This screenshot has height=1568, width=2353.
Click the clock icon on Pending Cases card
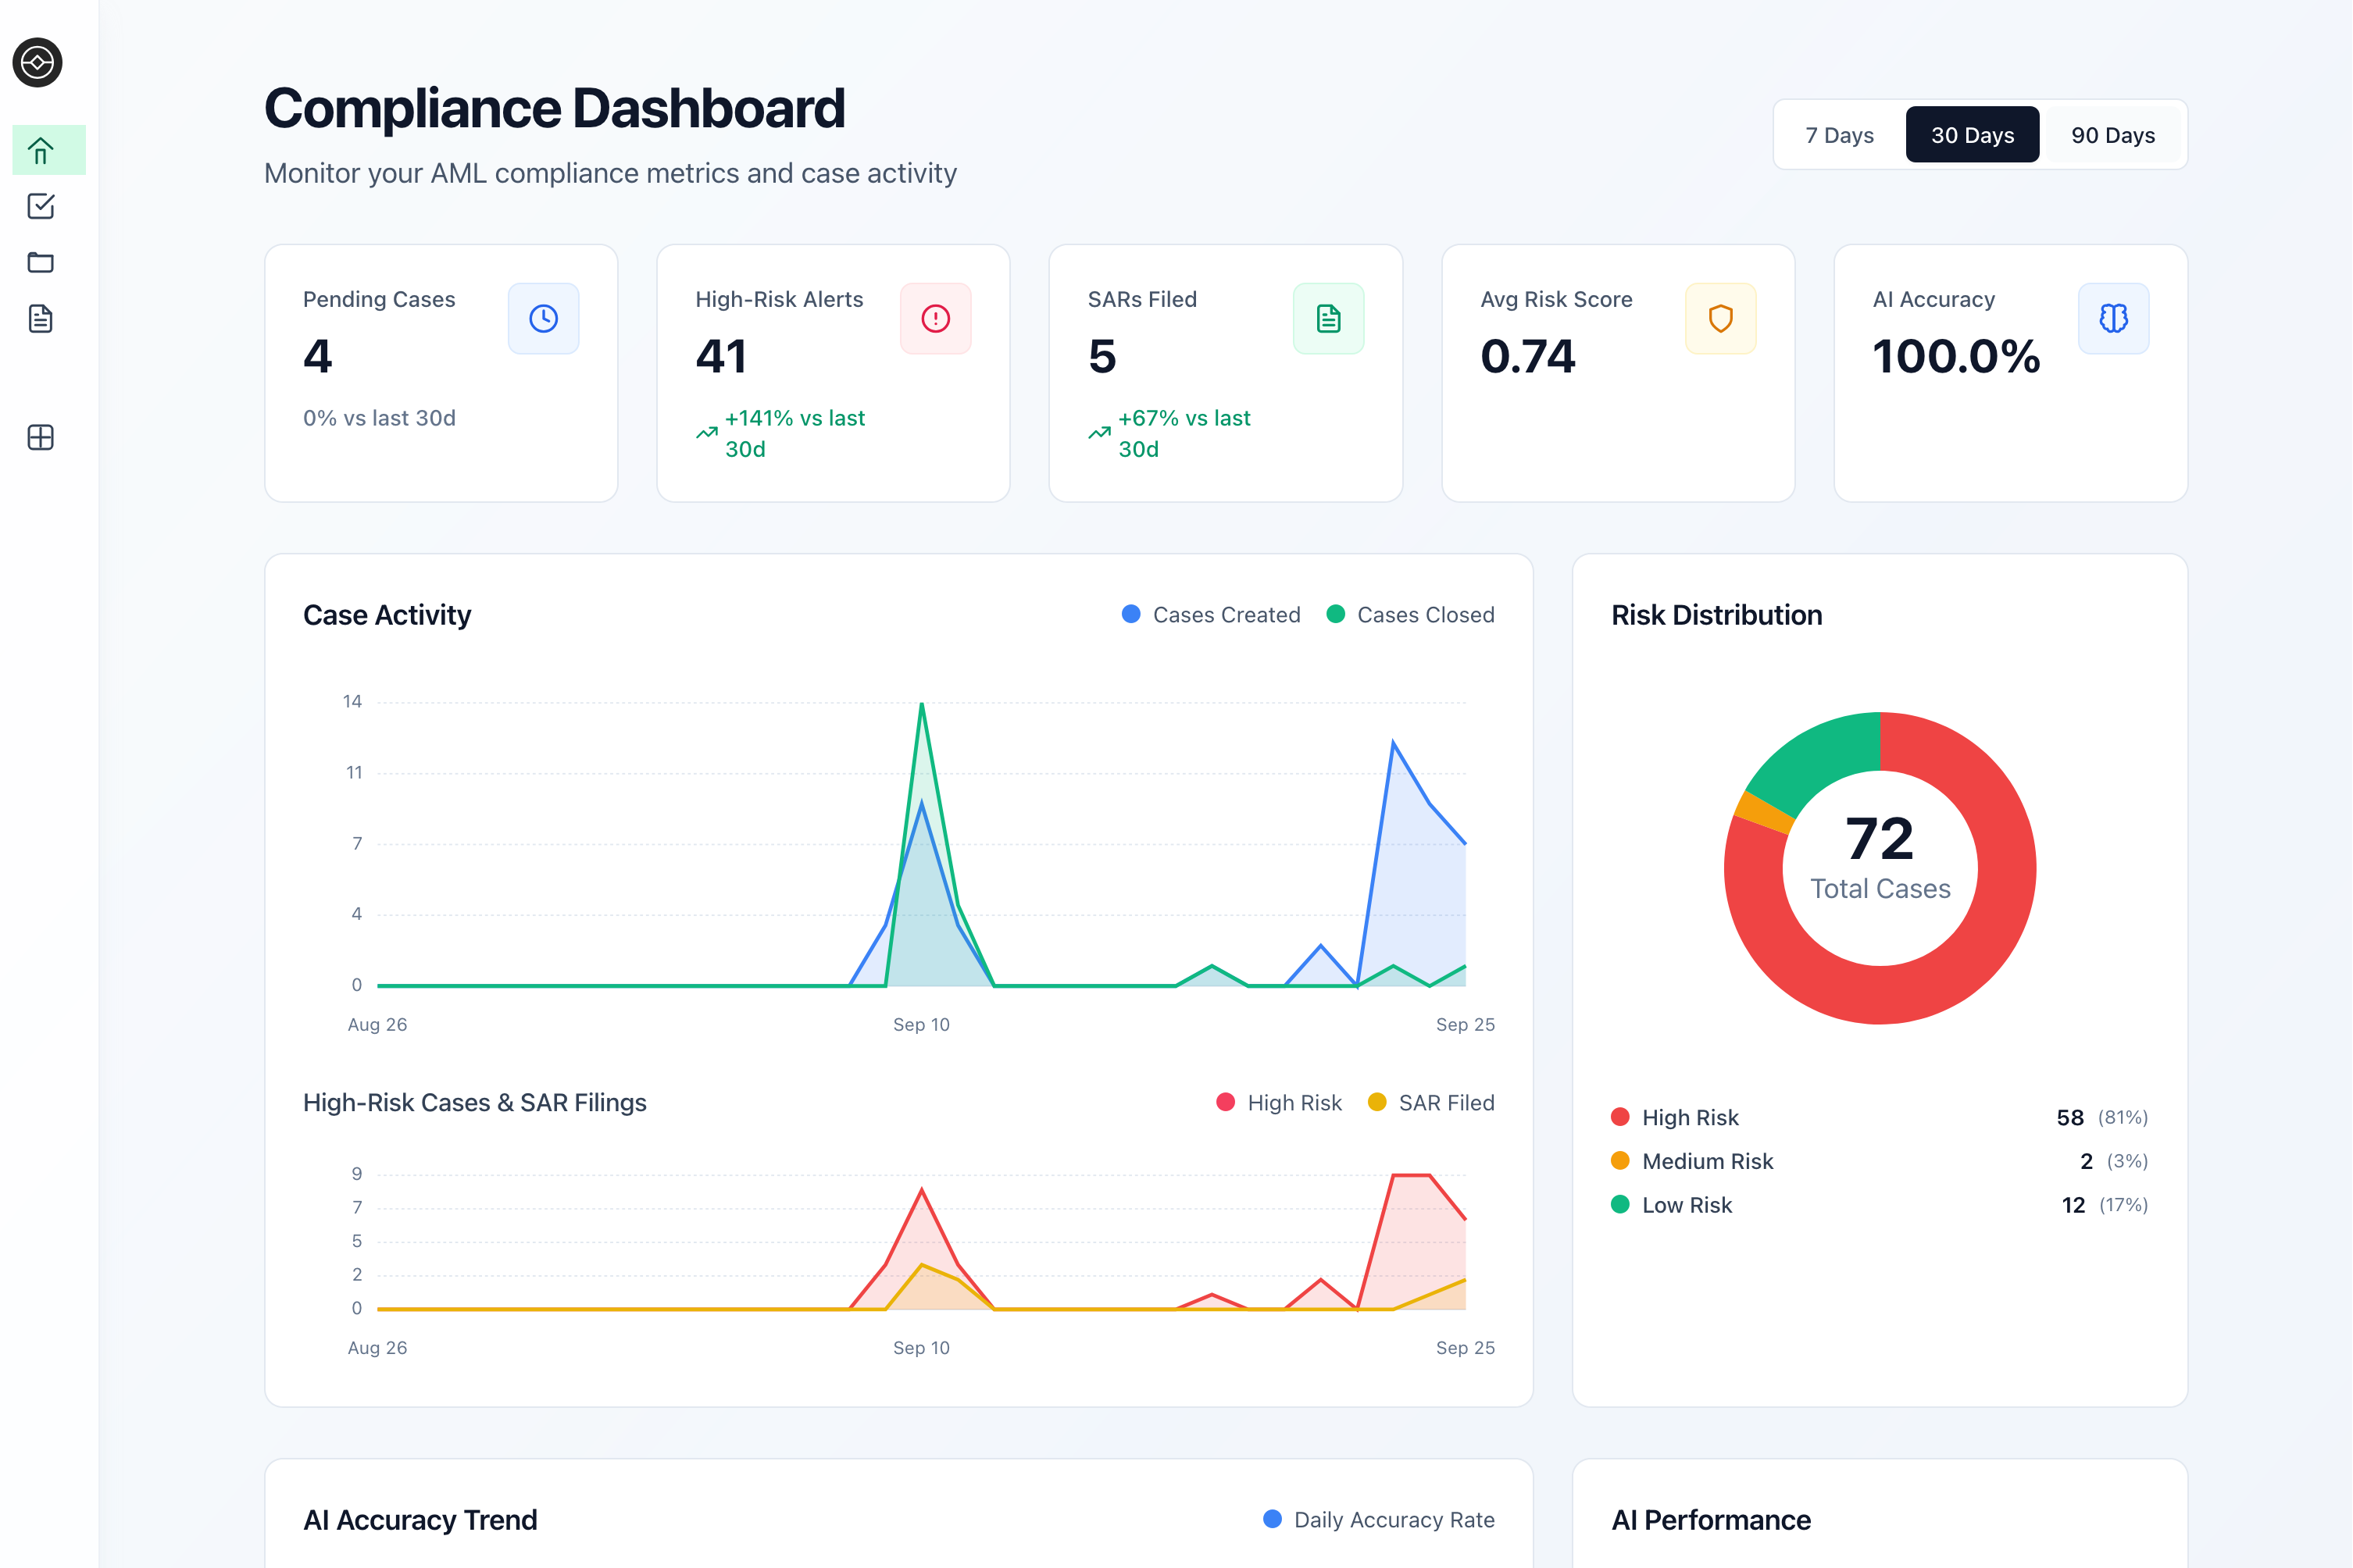tap(543, 318)
